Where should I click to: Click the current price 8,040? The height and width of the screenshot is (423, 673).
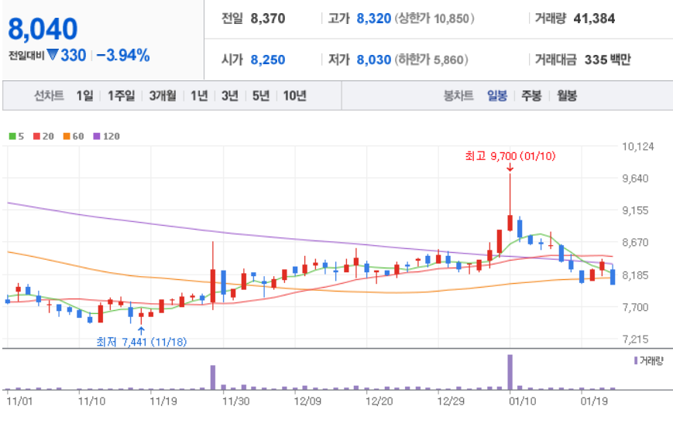coord(43,29)
